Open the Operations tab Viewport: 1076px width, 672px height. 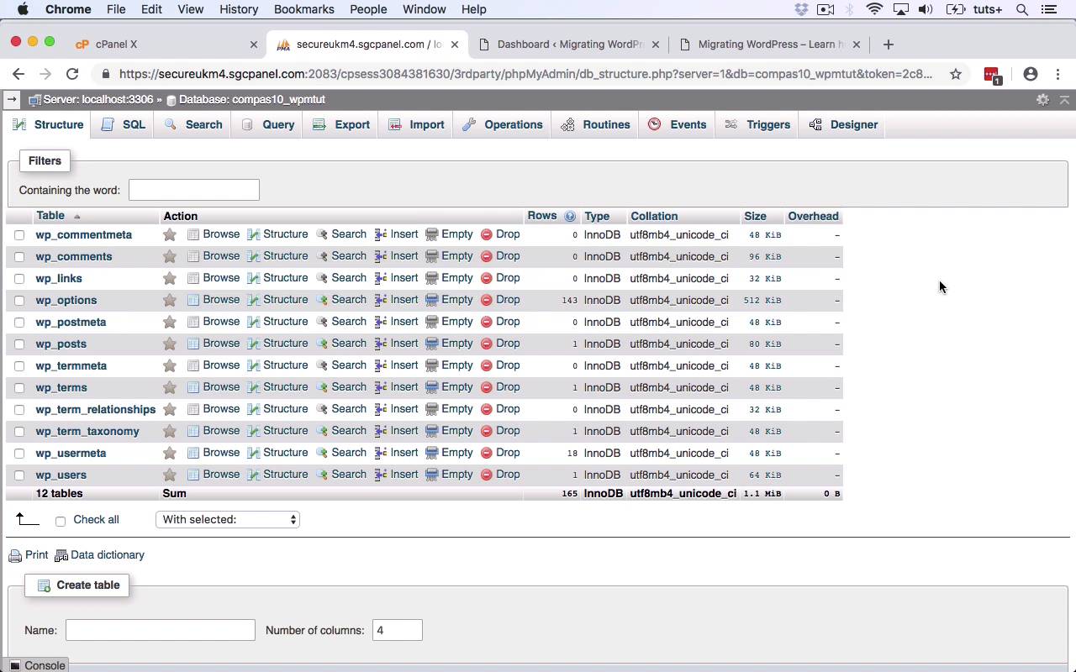503,124
